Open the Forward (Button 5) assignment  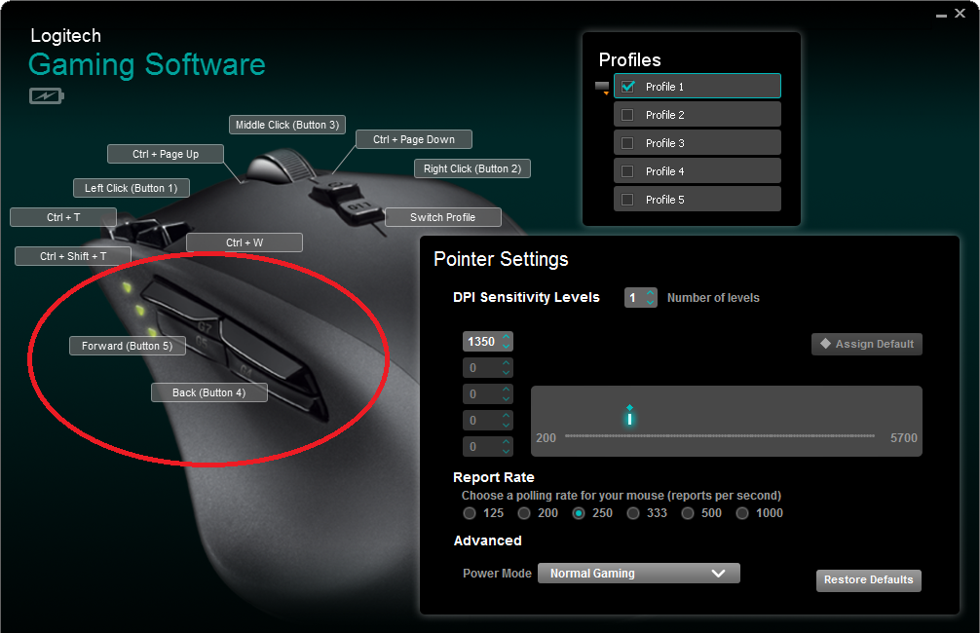click(128, 346)
